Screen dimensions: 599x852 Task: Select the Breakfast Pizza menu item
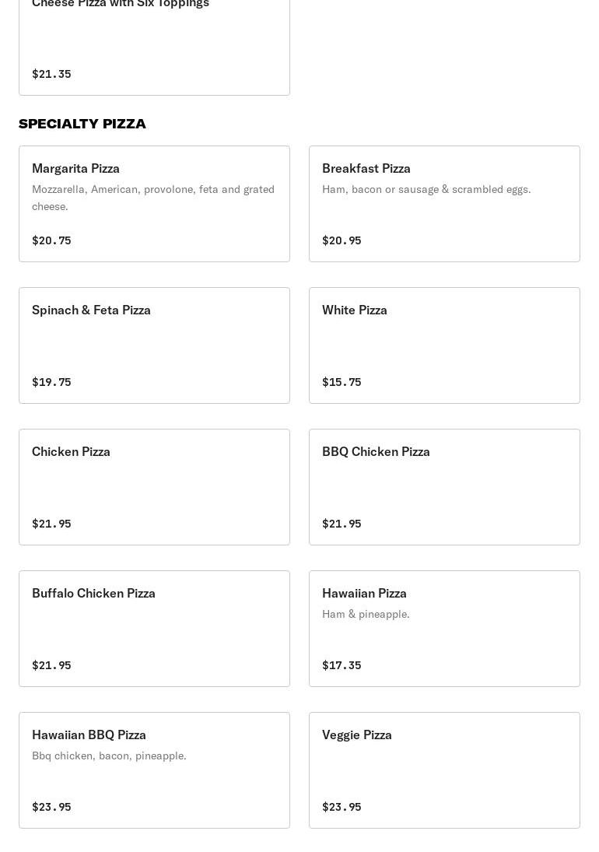point(444,204)
